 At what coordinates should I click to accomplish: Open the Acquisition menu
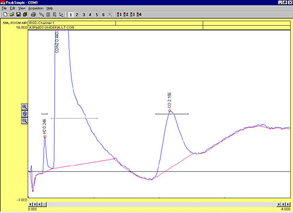pyautogui.click(x=36, y=8)
